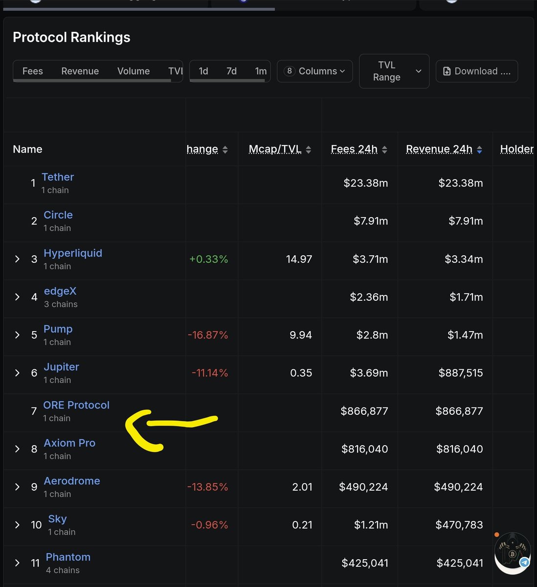Click the Revenue 24h header label
537x587 pixels.
439,149
